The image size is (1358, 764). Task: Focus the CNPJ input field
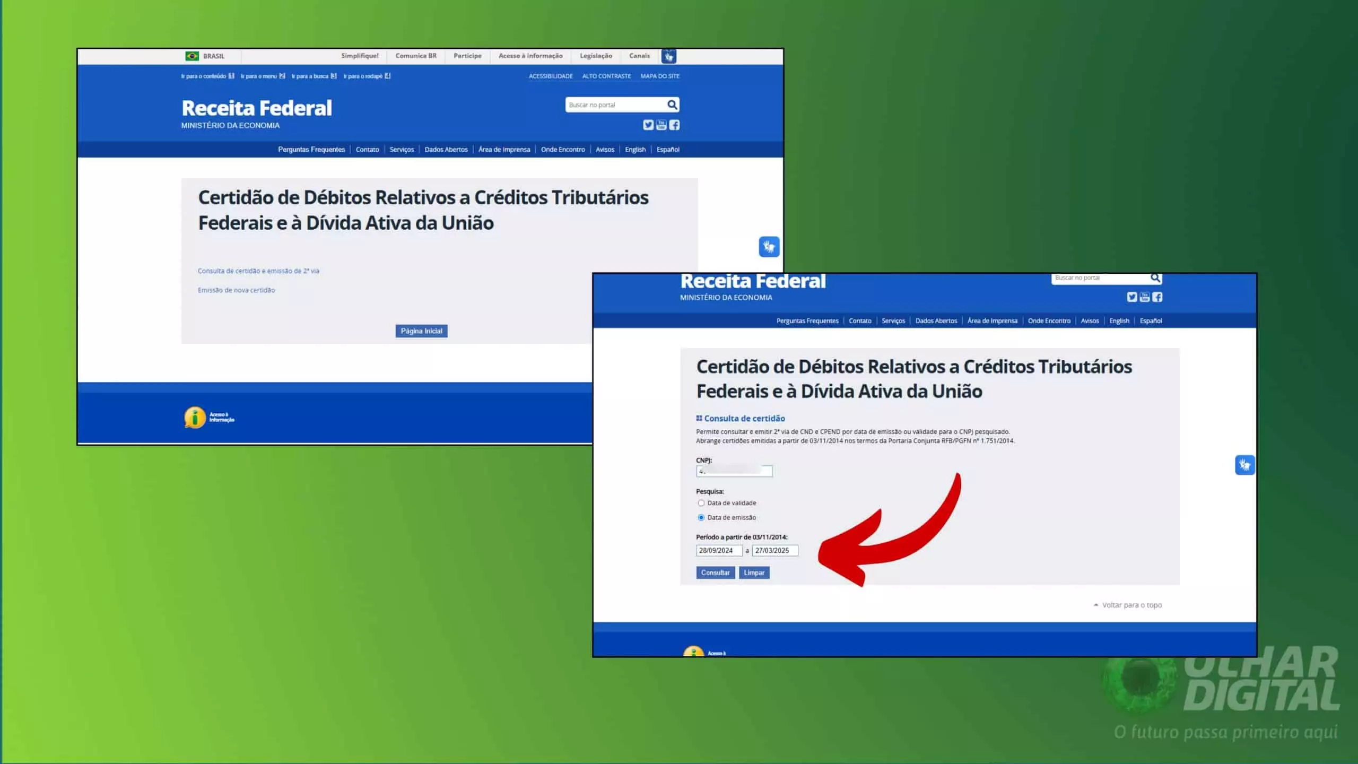point(734,471)
